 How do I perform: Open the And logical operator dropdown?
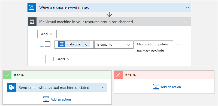(x=47, y=34)
